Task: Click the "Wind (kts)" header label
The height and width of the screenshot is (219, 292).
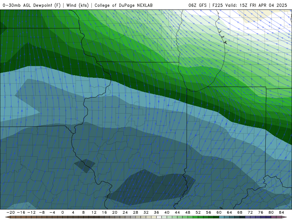Action: tap(77, 5)
